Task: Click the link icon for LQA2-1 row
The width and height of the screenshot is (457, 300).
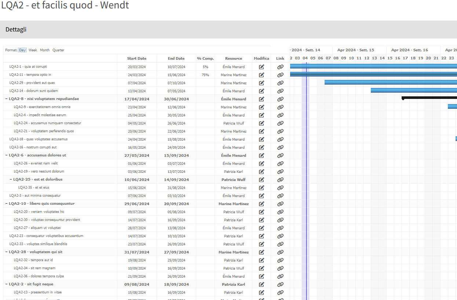Action: [280, 67]
